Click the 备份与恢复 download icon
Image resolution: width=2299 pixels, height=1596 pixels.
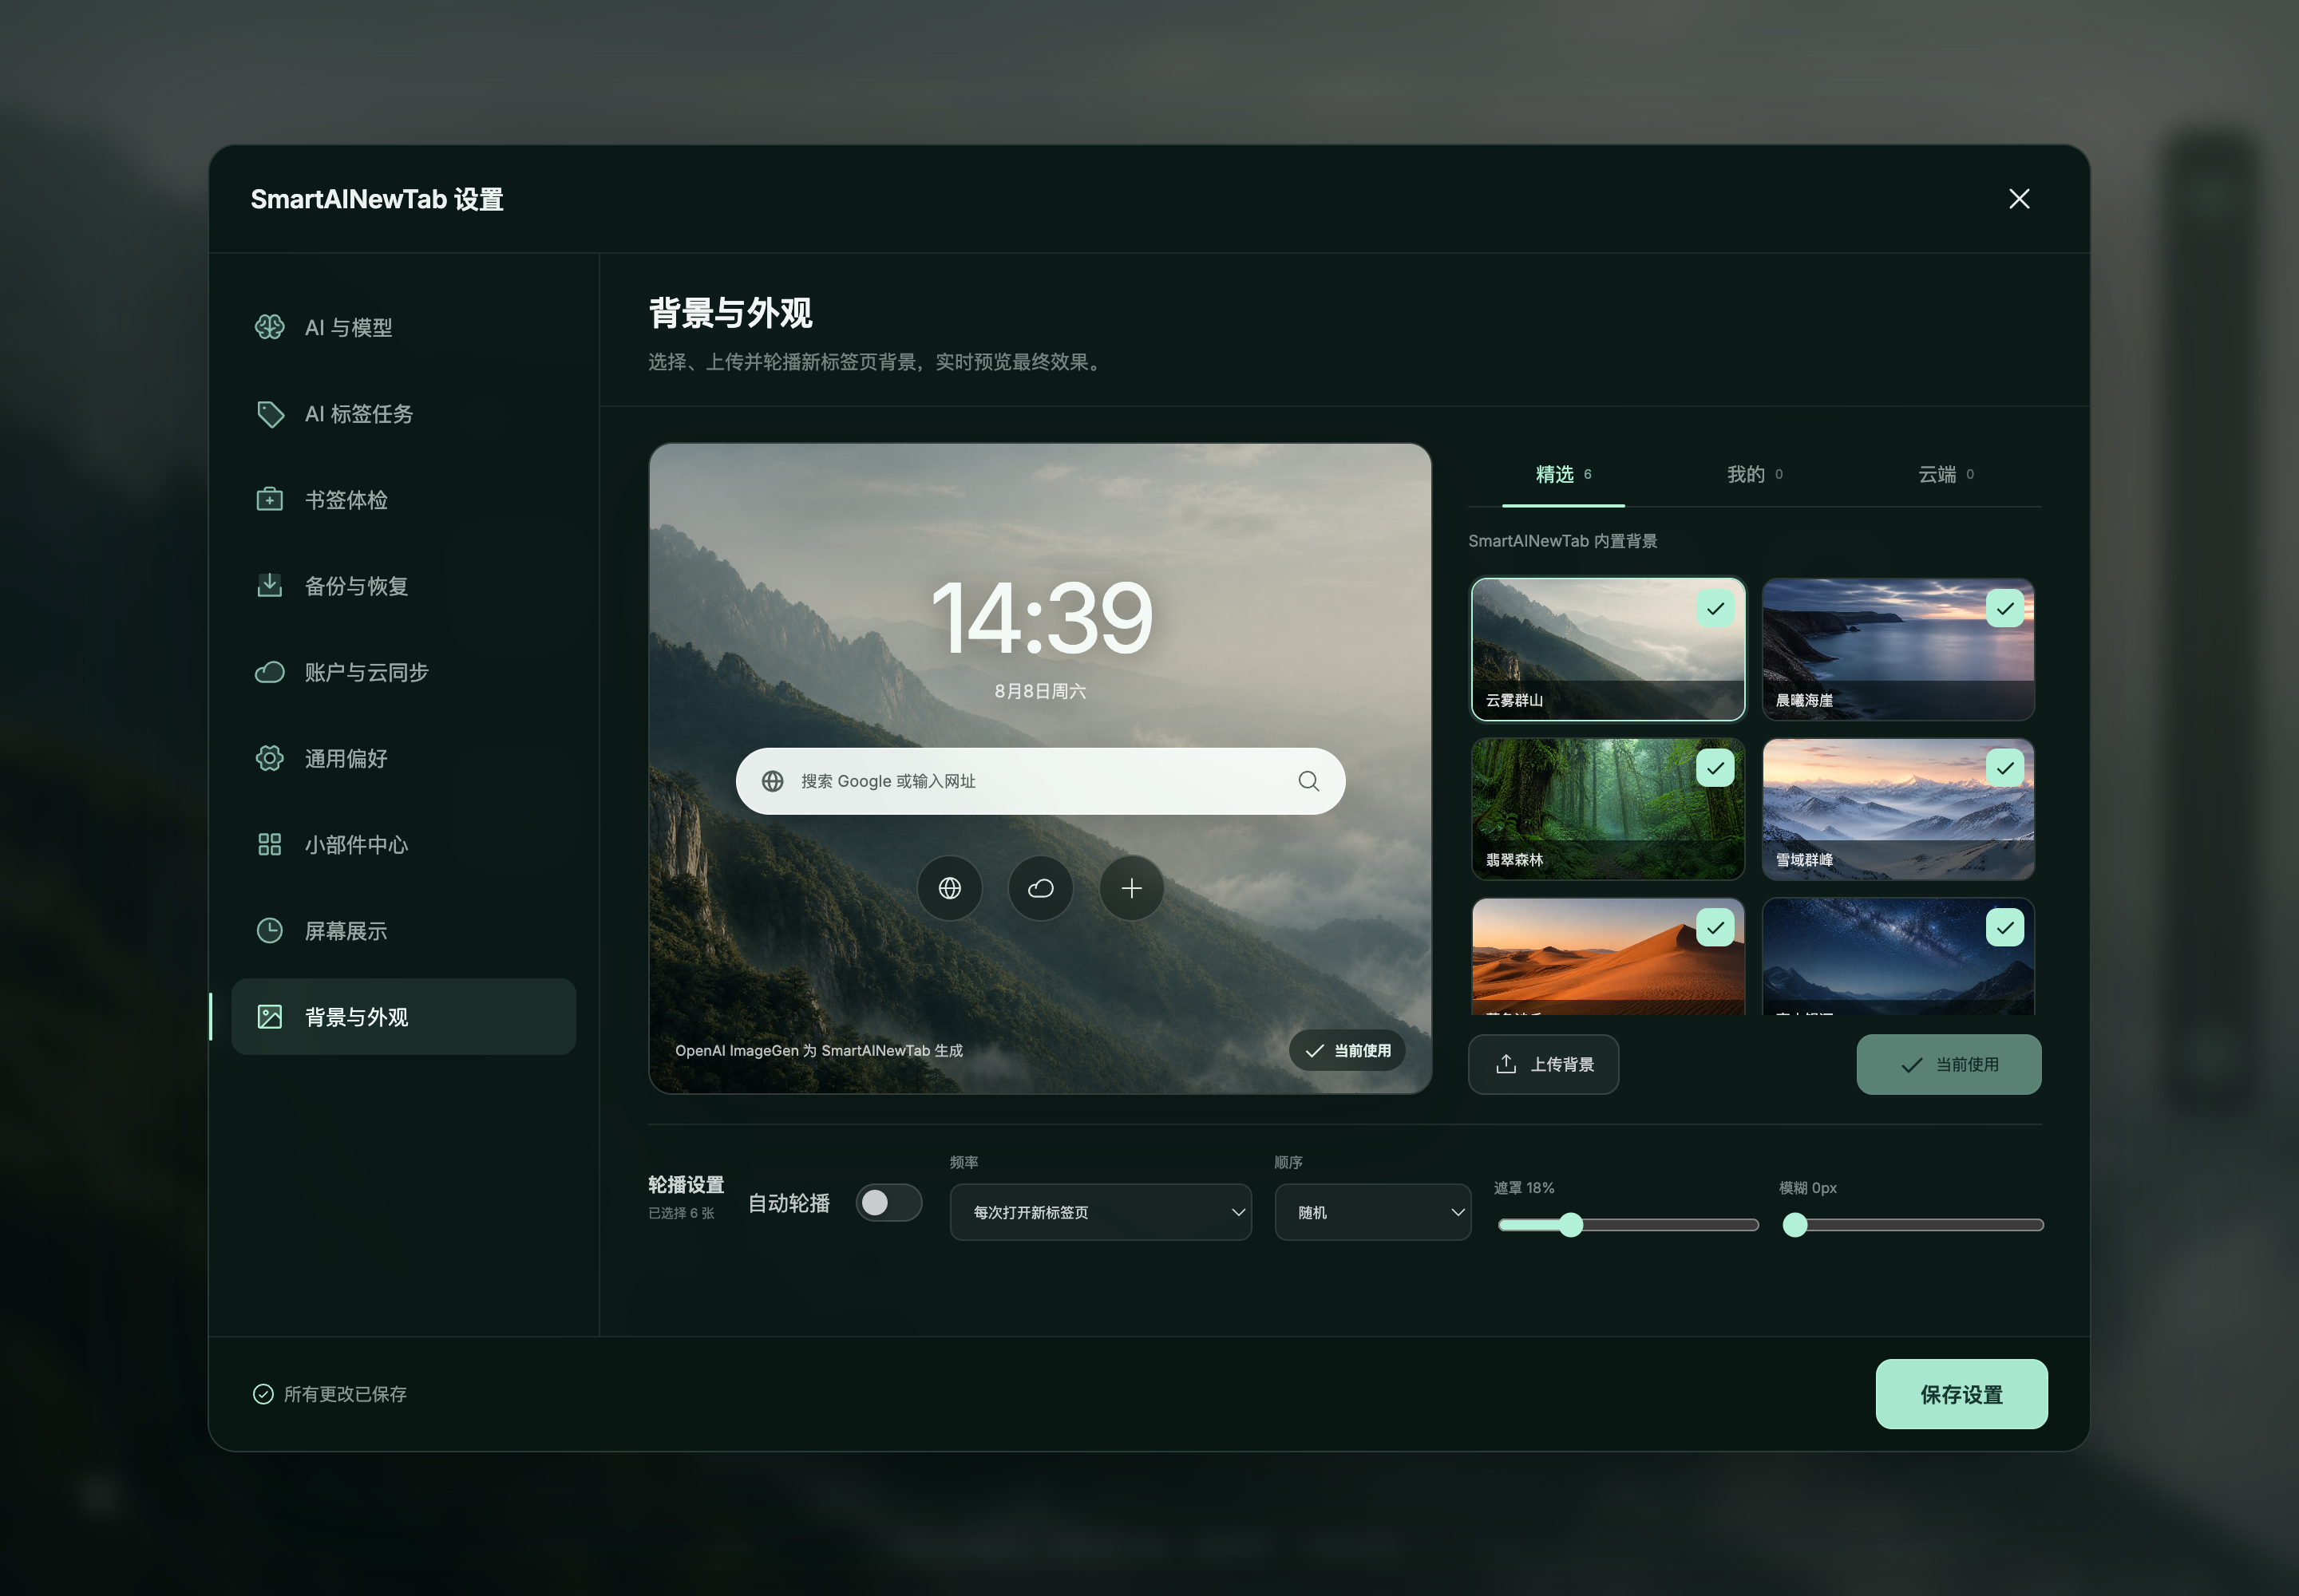pos(269,585)
